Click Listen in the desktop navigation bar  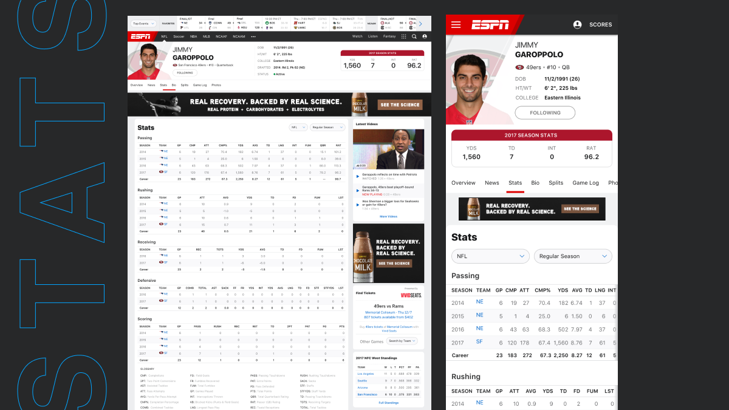[372, 36]
